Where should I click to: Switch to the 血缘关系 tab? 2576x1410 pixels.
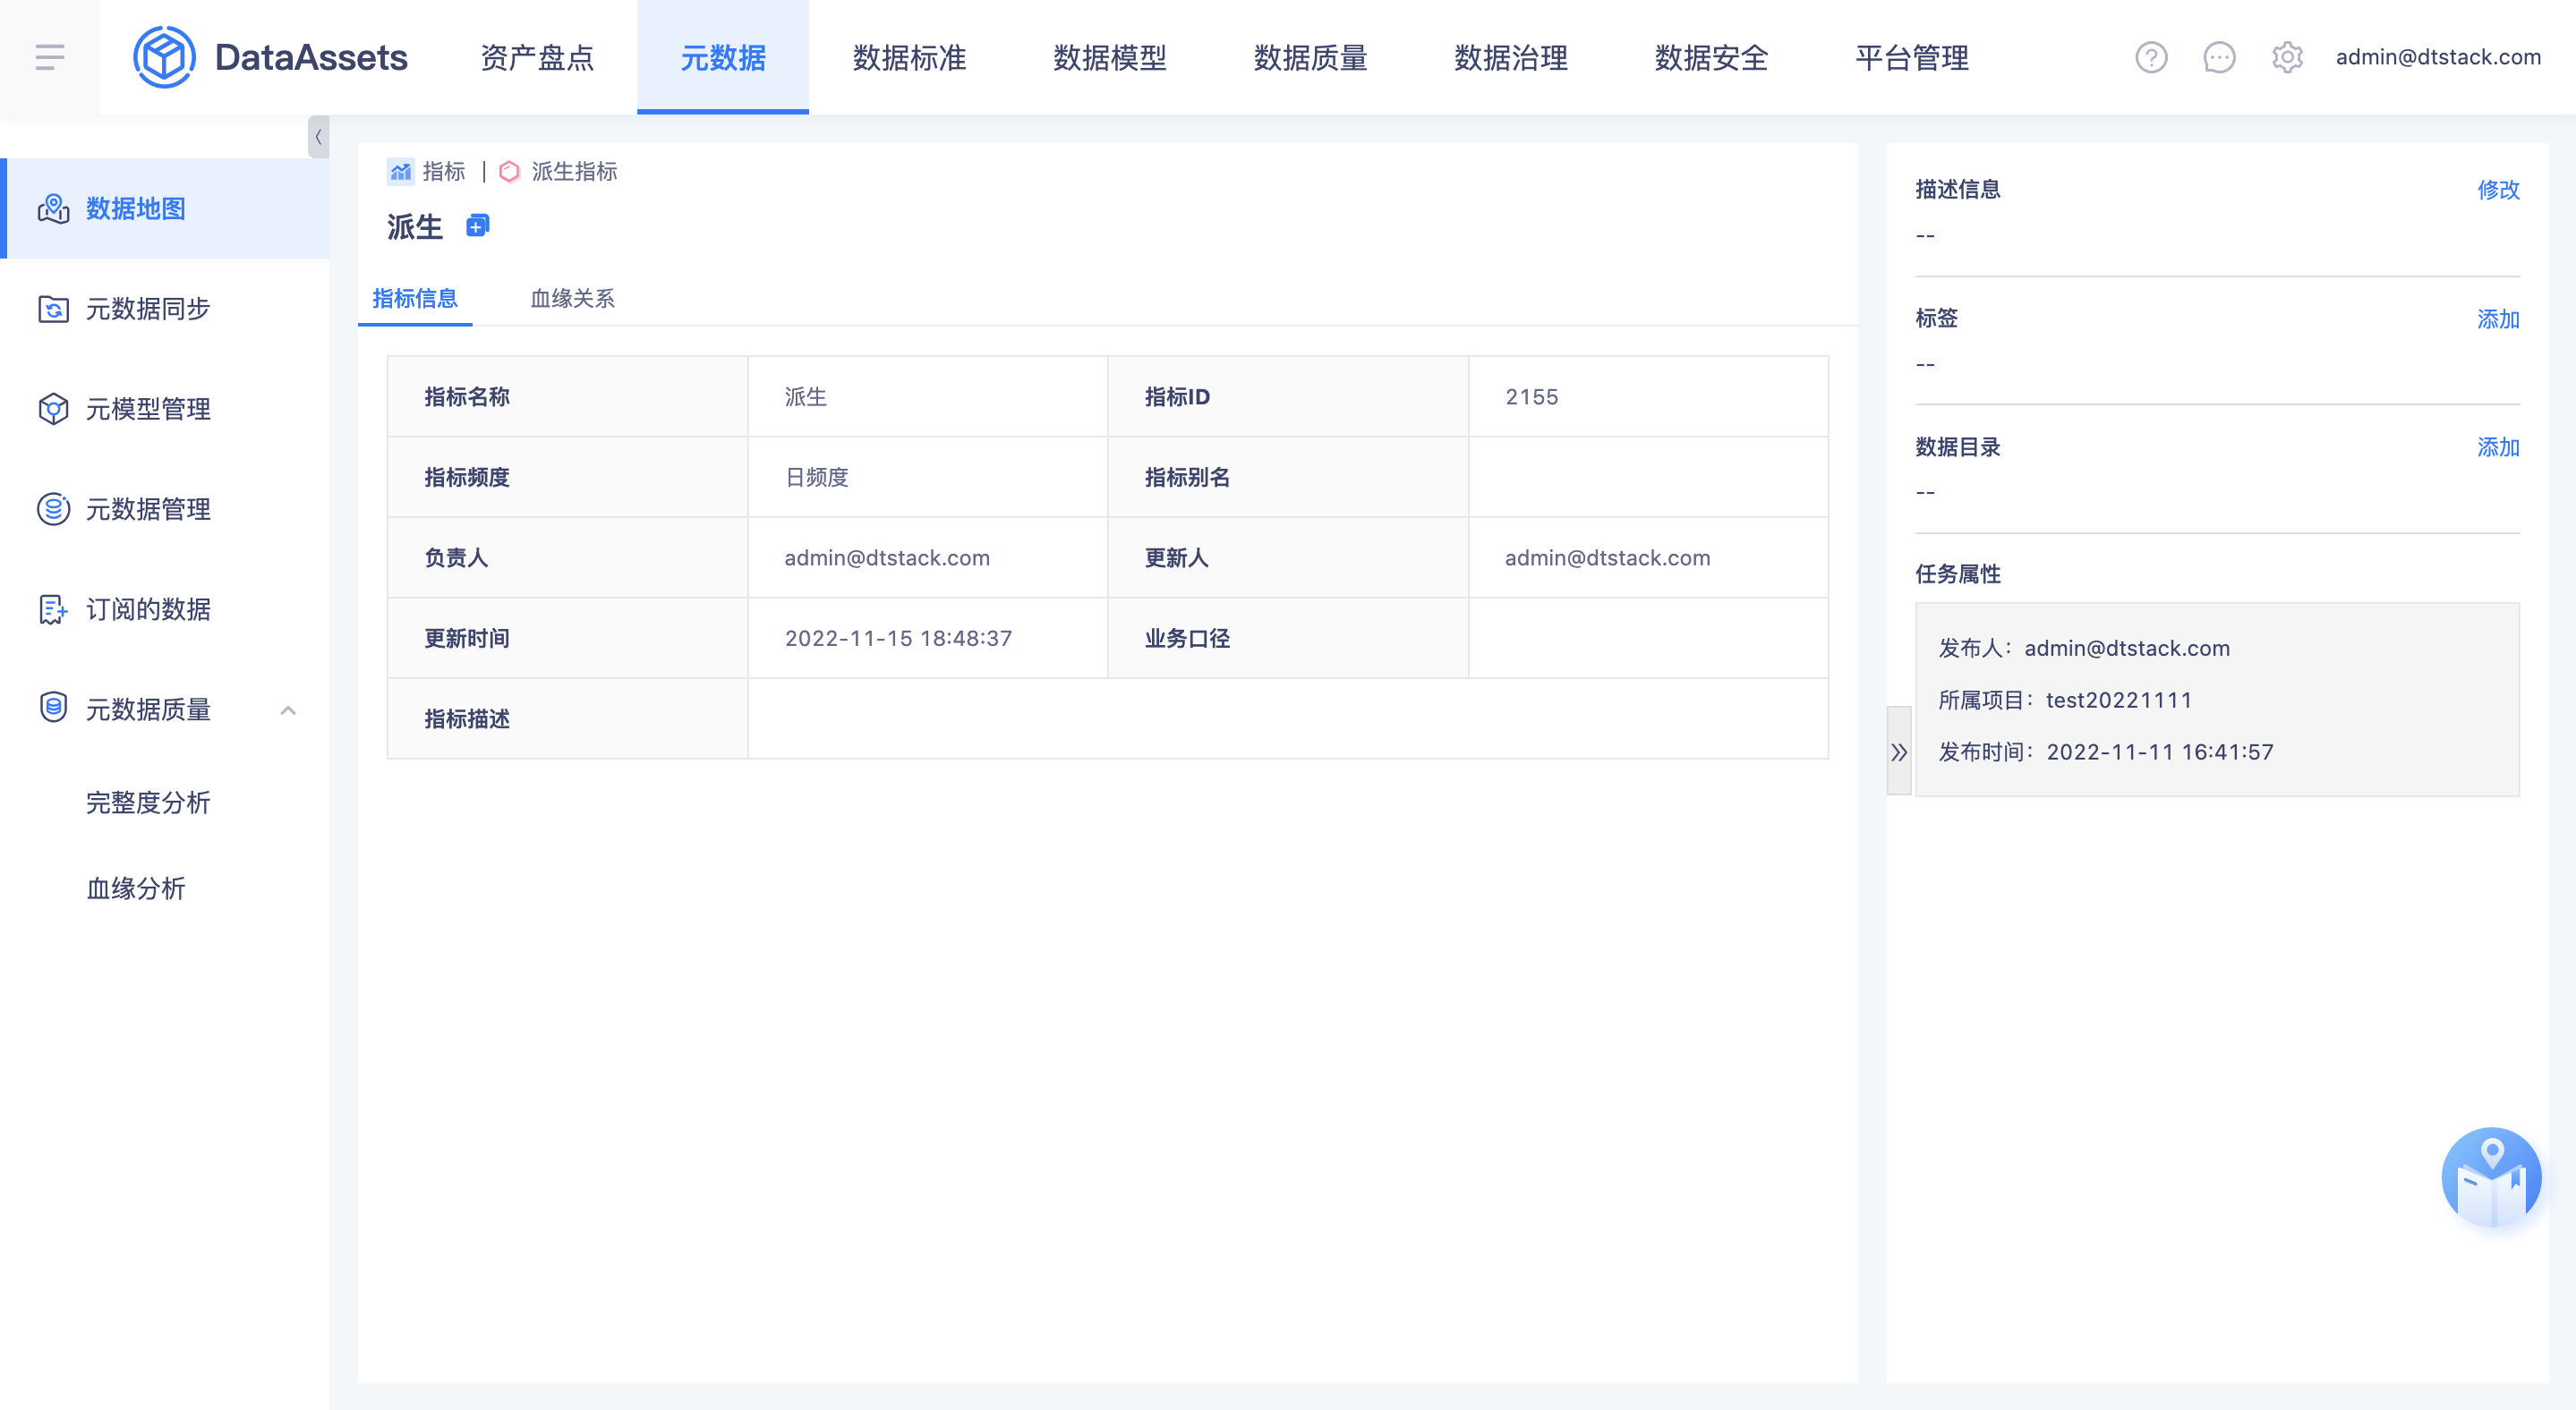click(572, 298)
